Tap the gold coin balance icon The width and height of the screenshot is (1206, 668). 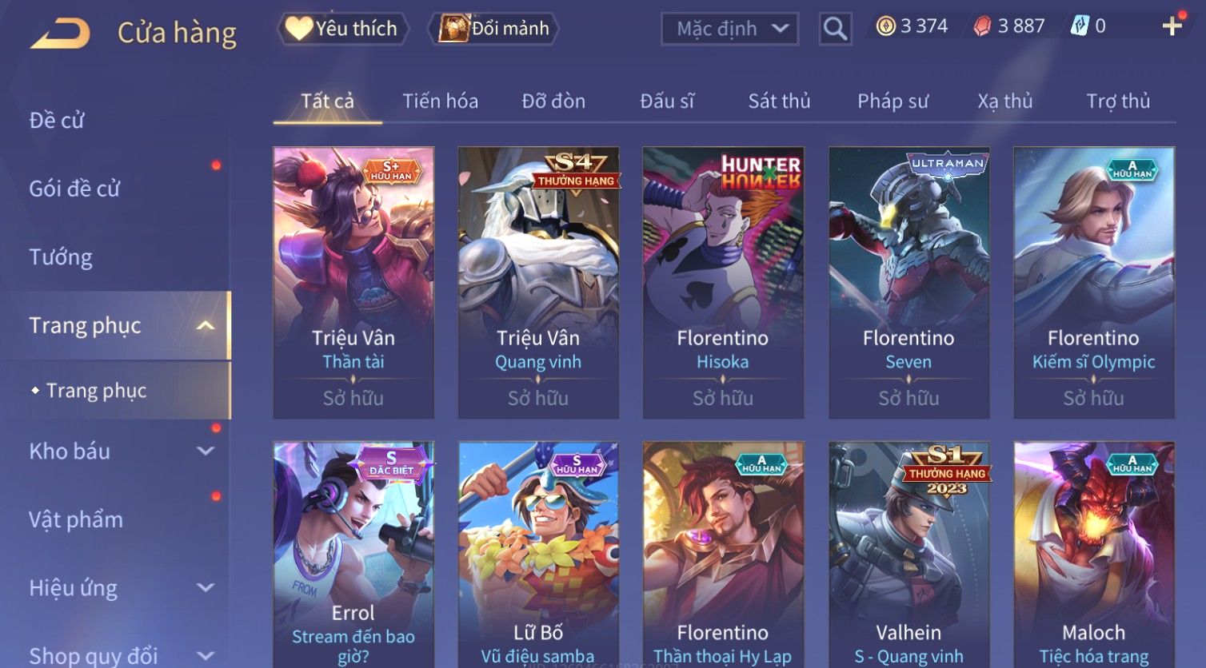[886, 26]
